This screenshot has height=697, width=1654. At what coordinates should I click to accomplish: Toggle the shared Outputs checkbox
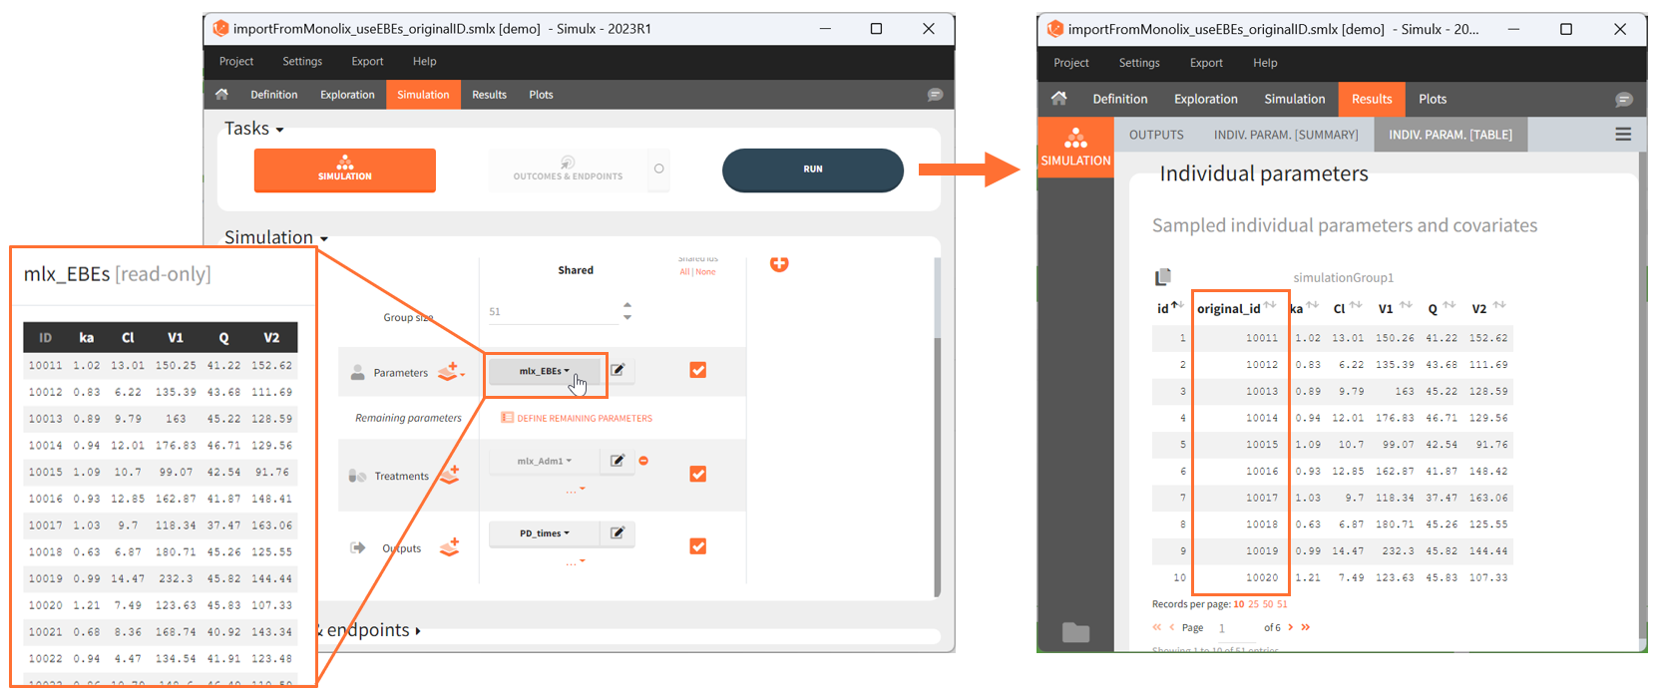pyautogui.click(x=697, y=546)
